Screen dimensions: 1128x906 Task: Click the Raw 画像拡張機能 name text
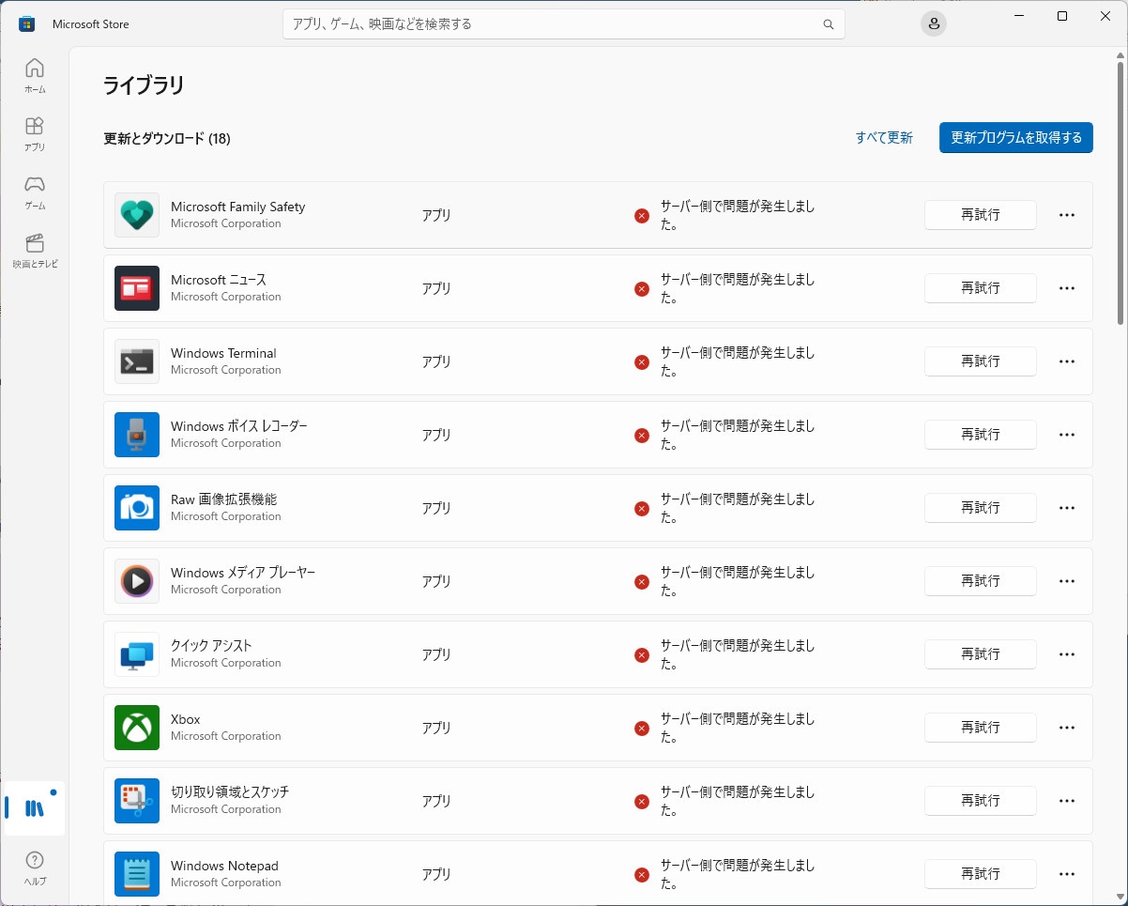[223, 499]
